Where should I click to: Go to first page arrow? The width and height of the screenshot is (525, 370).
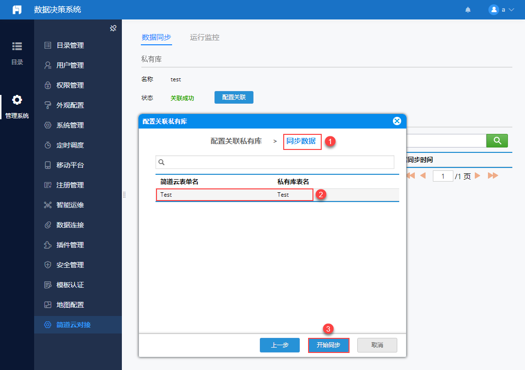click(x=411, y=176)
